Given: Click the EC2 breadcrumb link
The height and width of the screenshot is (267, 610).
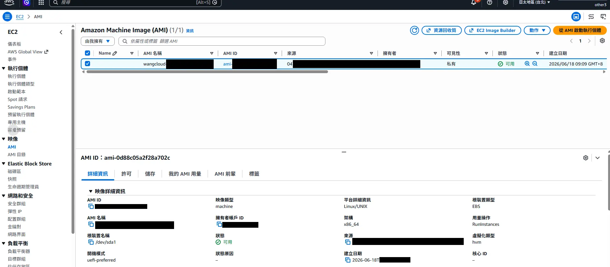Looking at the screenshot, I should point(20,17).
